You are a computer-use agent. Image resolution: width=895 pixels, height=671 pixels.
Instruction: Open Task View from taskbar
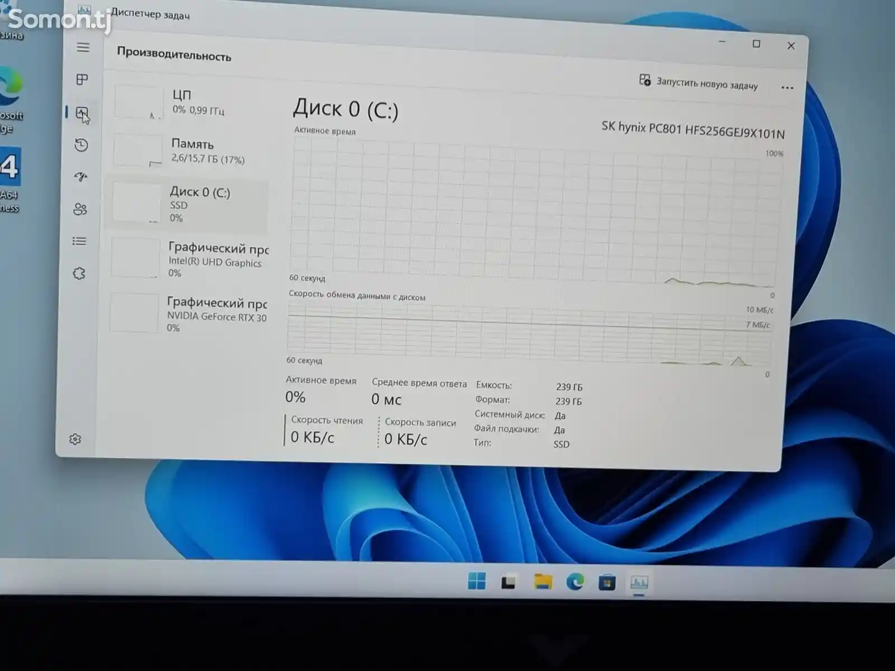(x=508, y=582)
